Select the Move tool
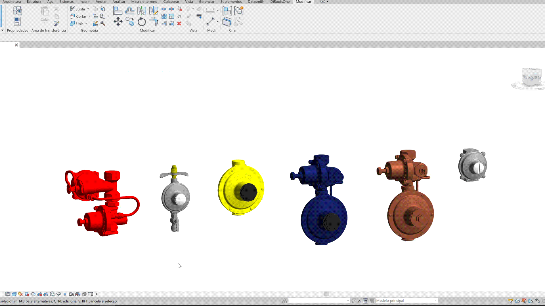545x306 pixels. point(118,22)
